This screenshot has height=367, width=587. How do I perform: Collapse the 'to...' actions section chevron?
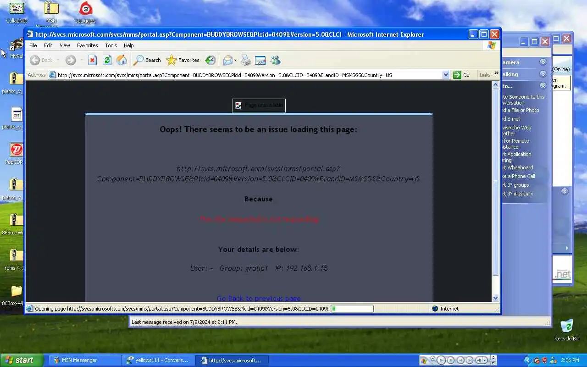543,86
